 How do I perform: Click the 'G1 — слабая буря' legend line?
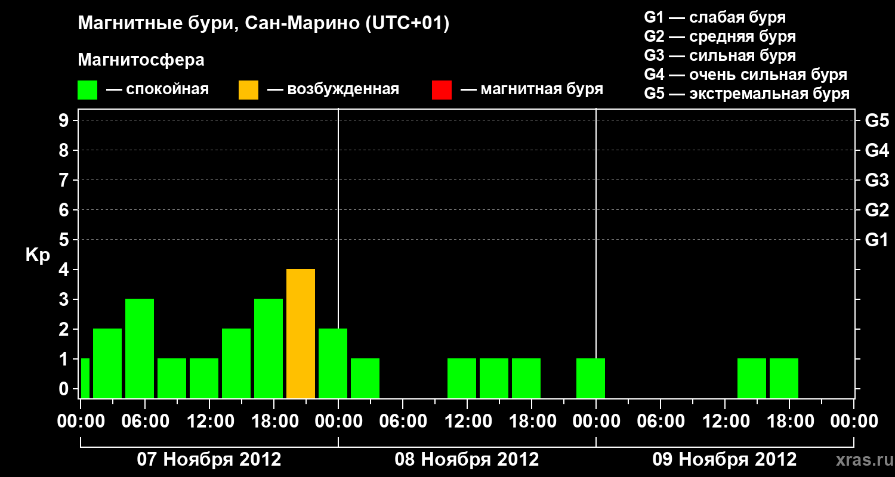click(x=715, y=17)
